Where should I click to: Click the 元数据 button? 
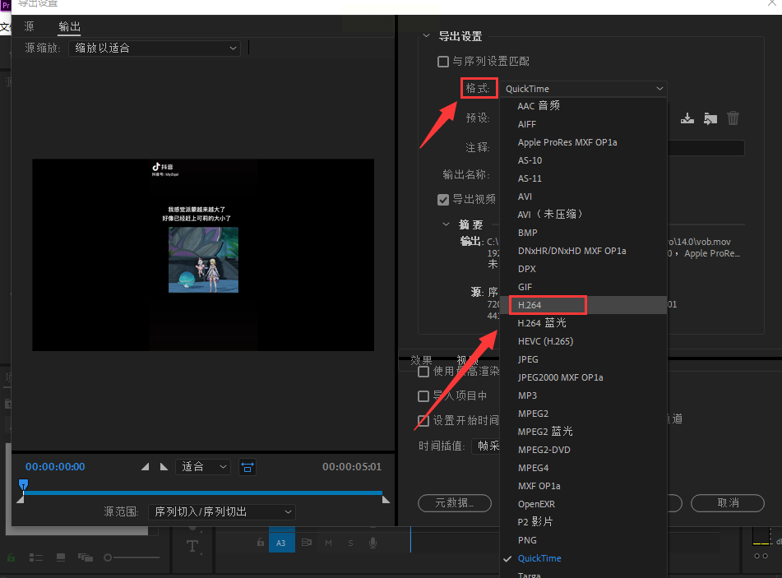pyautogui.click(x=455, y=502)
